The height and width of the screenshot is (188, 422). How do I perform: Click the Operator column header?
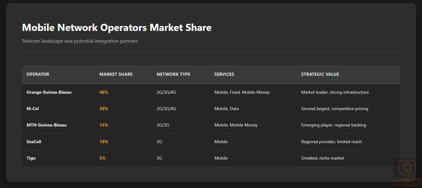[38, 74]
